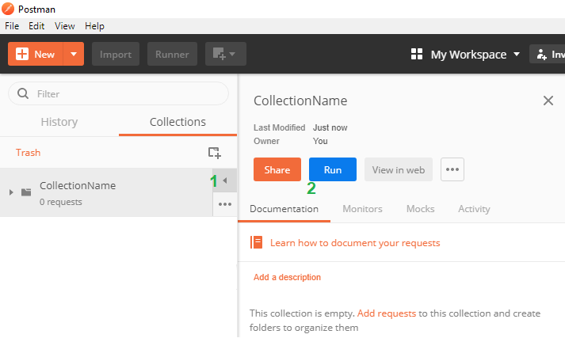Click the new collection icon
565x338 pixels.
coord(214,153)
